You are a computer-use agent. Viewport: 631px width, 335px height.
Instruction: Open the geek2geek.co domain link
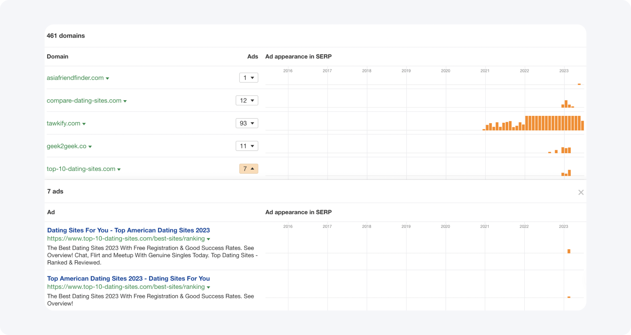coord(66,146)
